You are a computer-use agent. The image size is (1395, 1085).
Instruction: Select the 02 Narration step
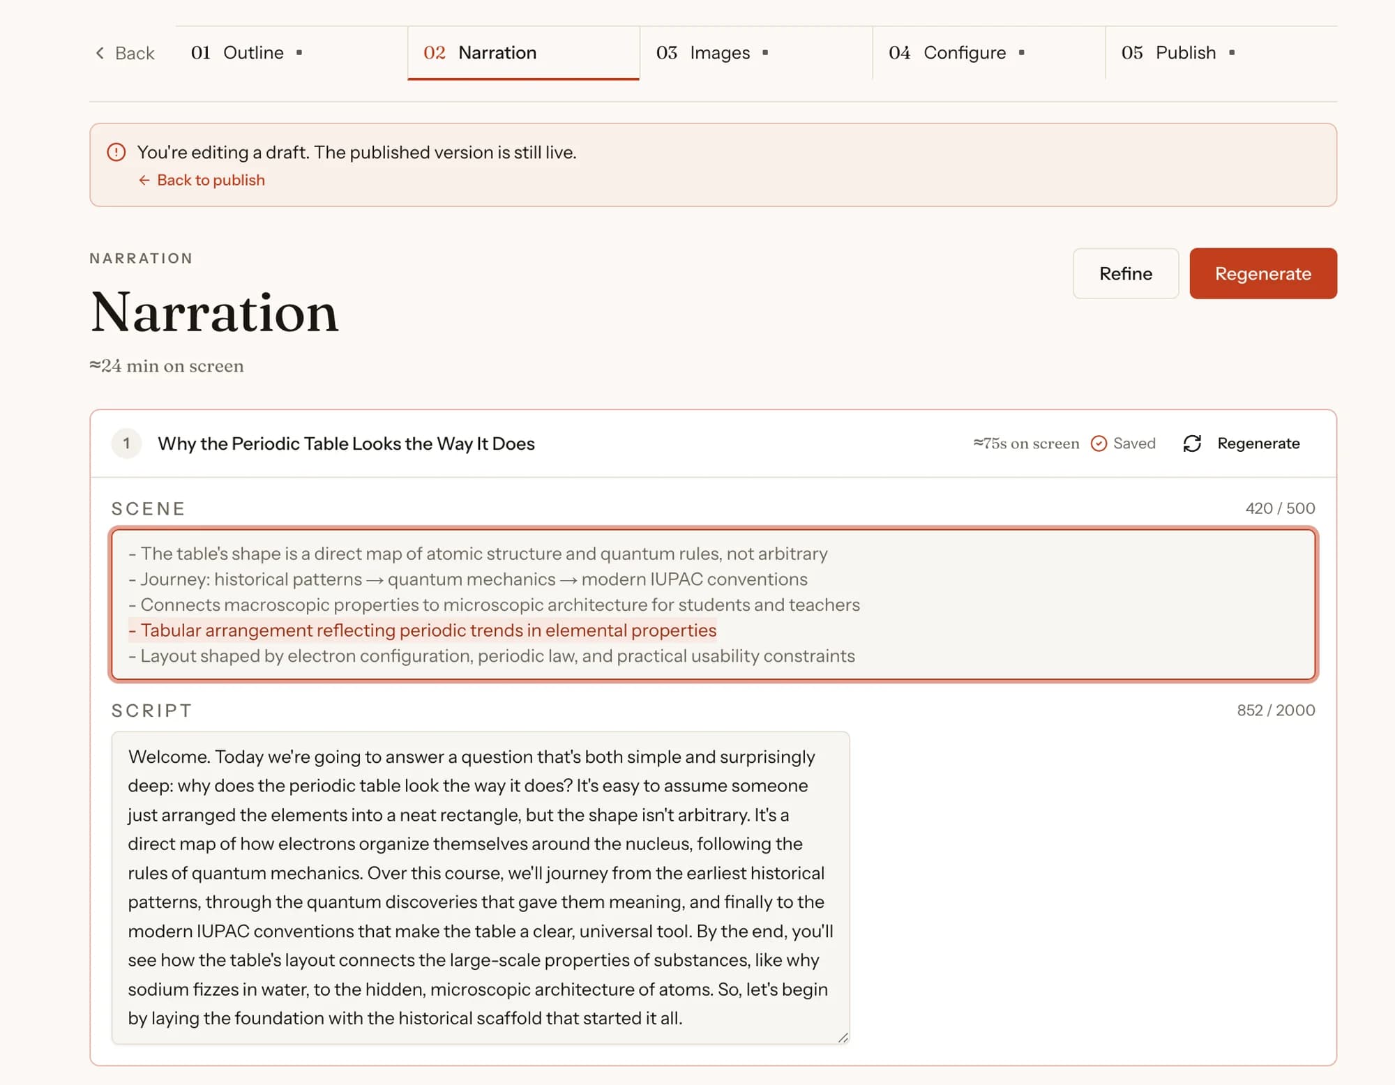[523, 53]
